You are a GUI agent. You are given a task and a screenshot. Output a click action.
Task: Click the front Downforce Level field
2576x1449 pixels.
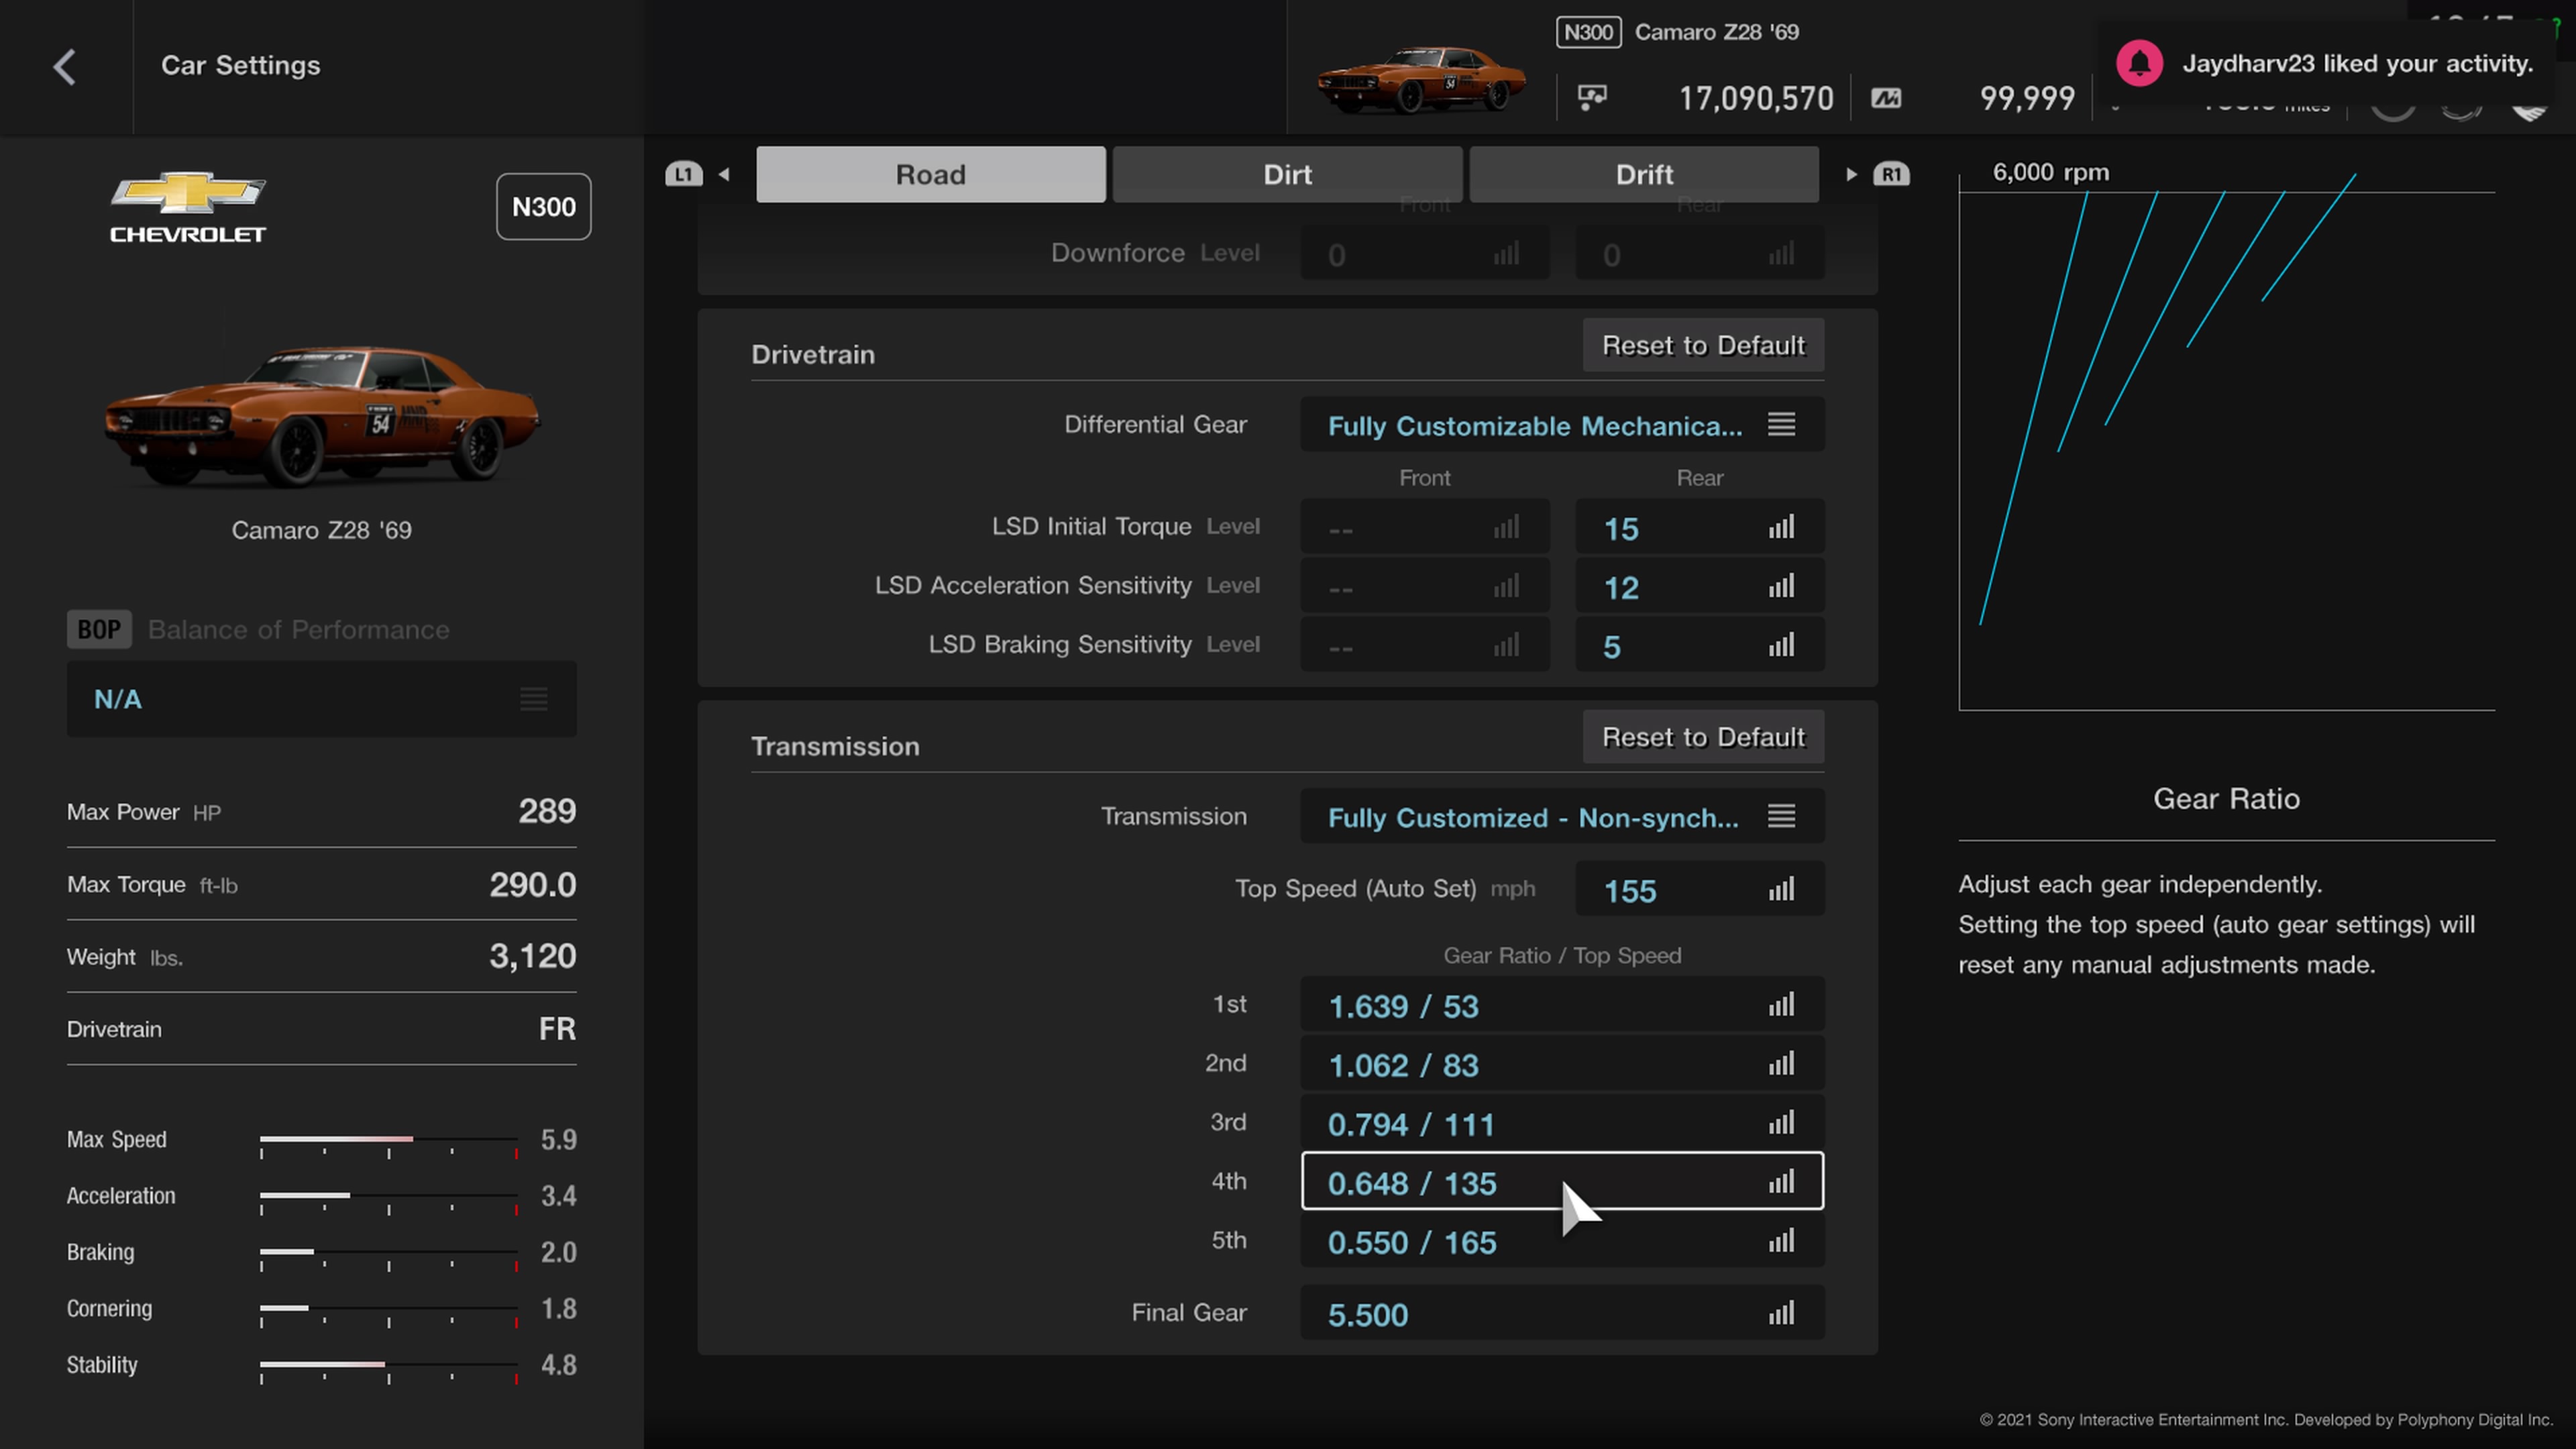point(1424,254)
